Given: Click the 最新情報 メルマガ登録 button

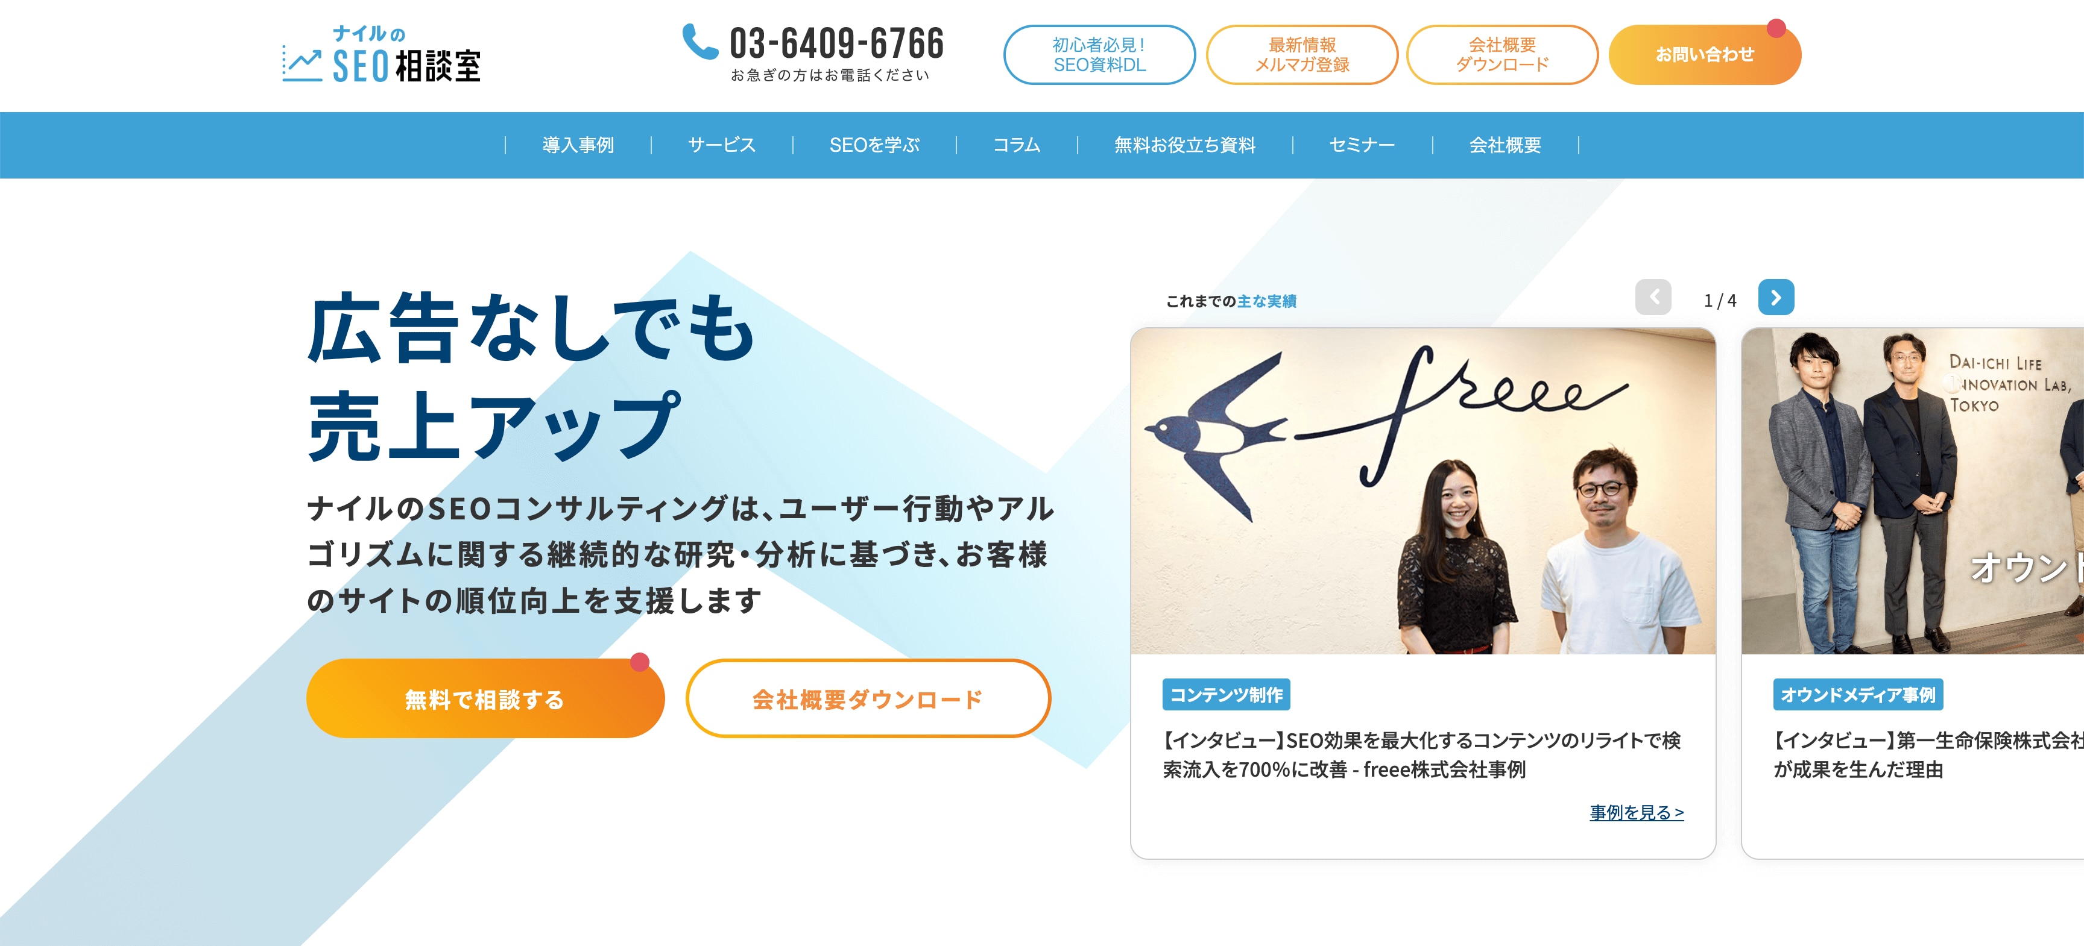Looking at the screenshot, I should (x=1302, y=55).
